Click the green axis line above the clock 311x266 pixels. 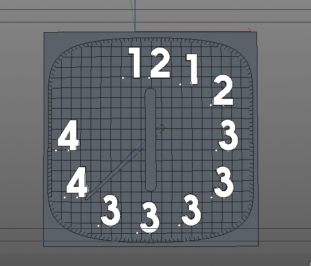(x=133, y=15)
